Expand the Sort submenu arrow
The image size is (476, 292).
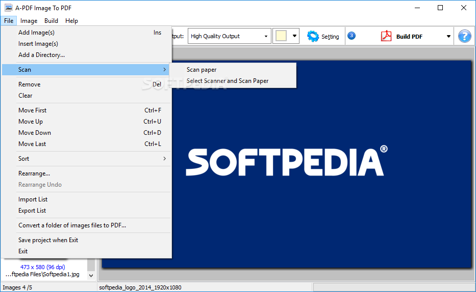(165, 159)
